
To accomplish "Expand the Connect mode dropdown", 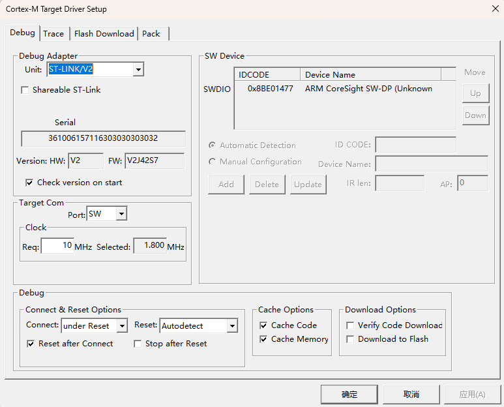I will 122,325.
